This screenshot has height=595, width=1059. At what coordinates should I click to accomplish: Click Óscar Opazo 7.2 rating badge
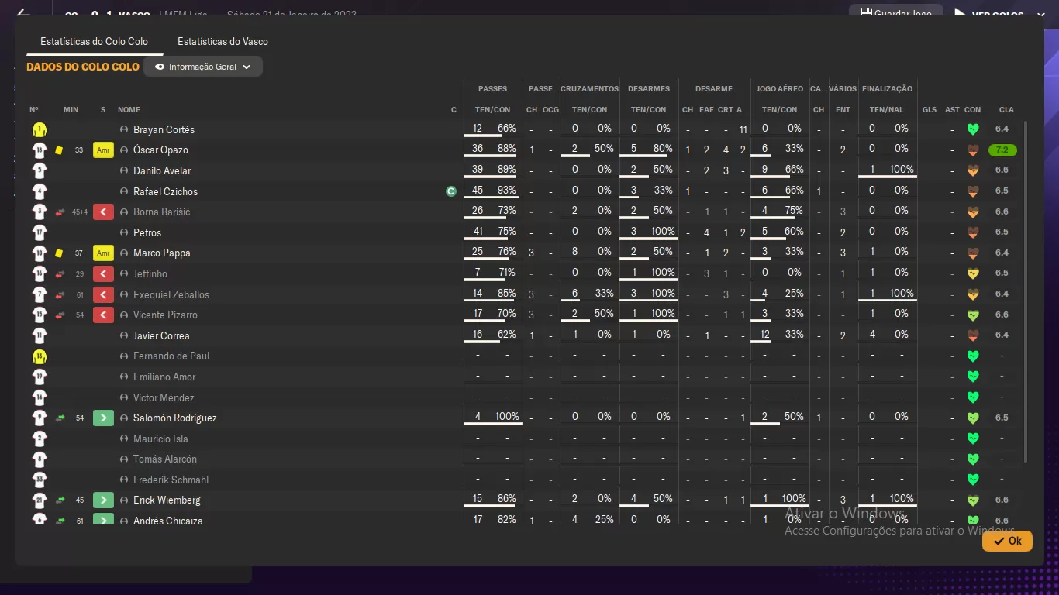click(1002, 150)
